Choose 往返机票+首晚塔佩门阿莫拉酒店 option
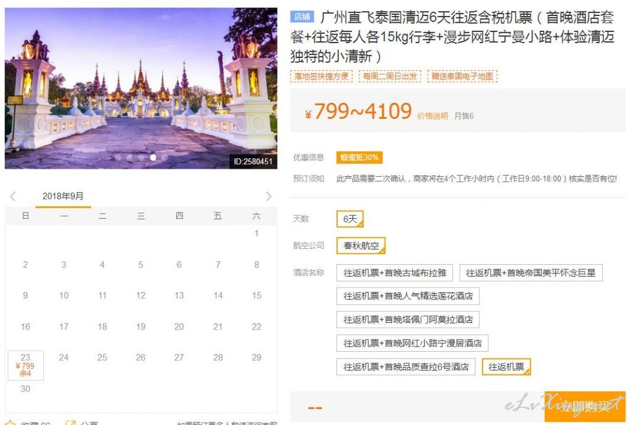Screen dimensions: 631x425 pyautogui.click(x=408, y=320)
